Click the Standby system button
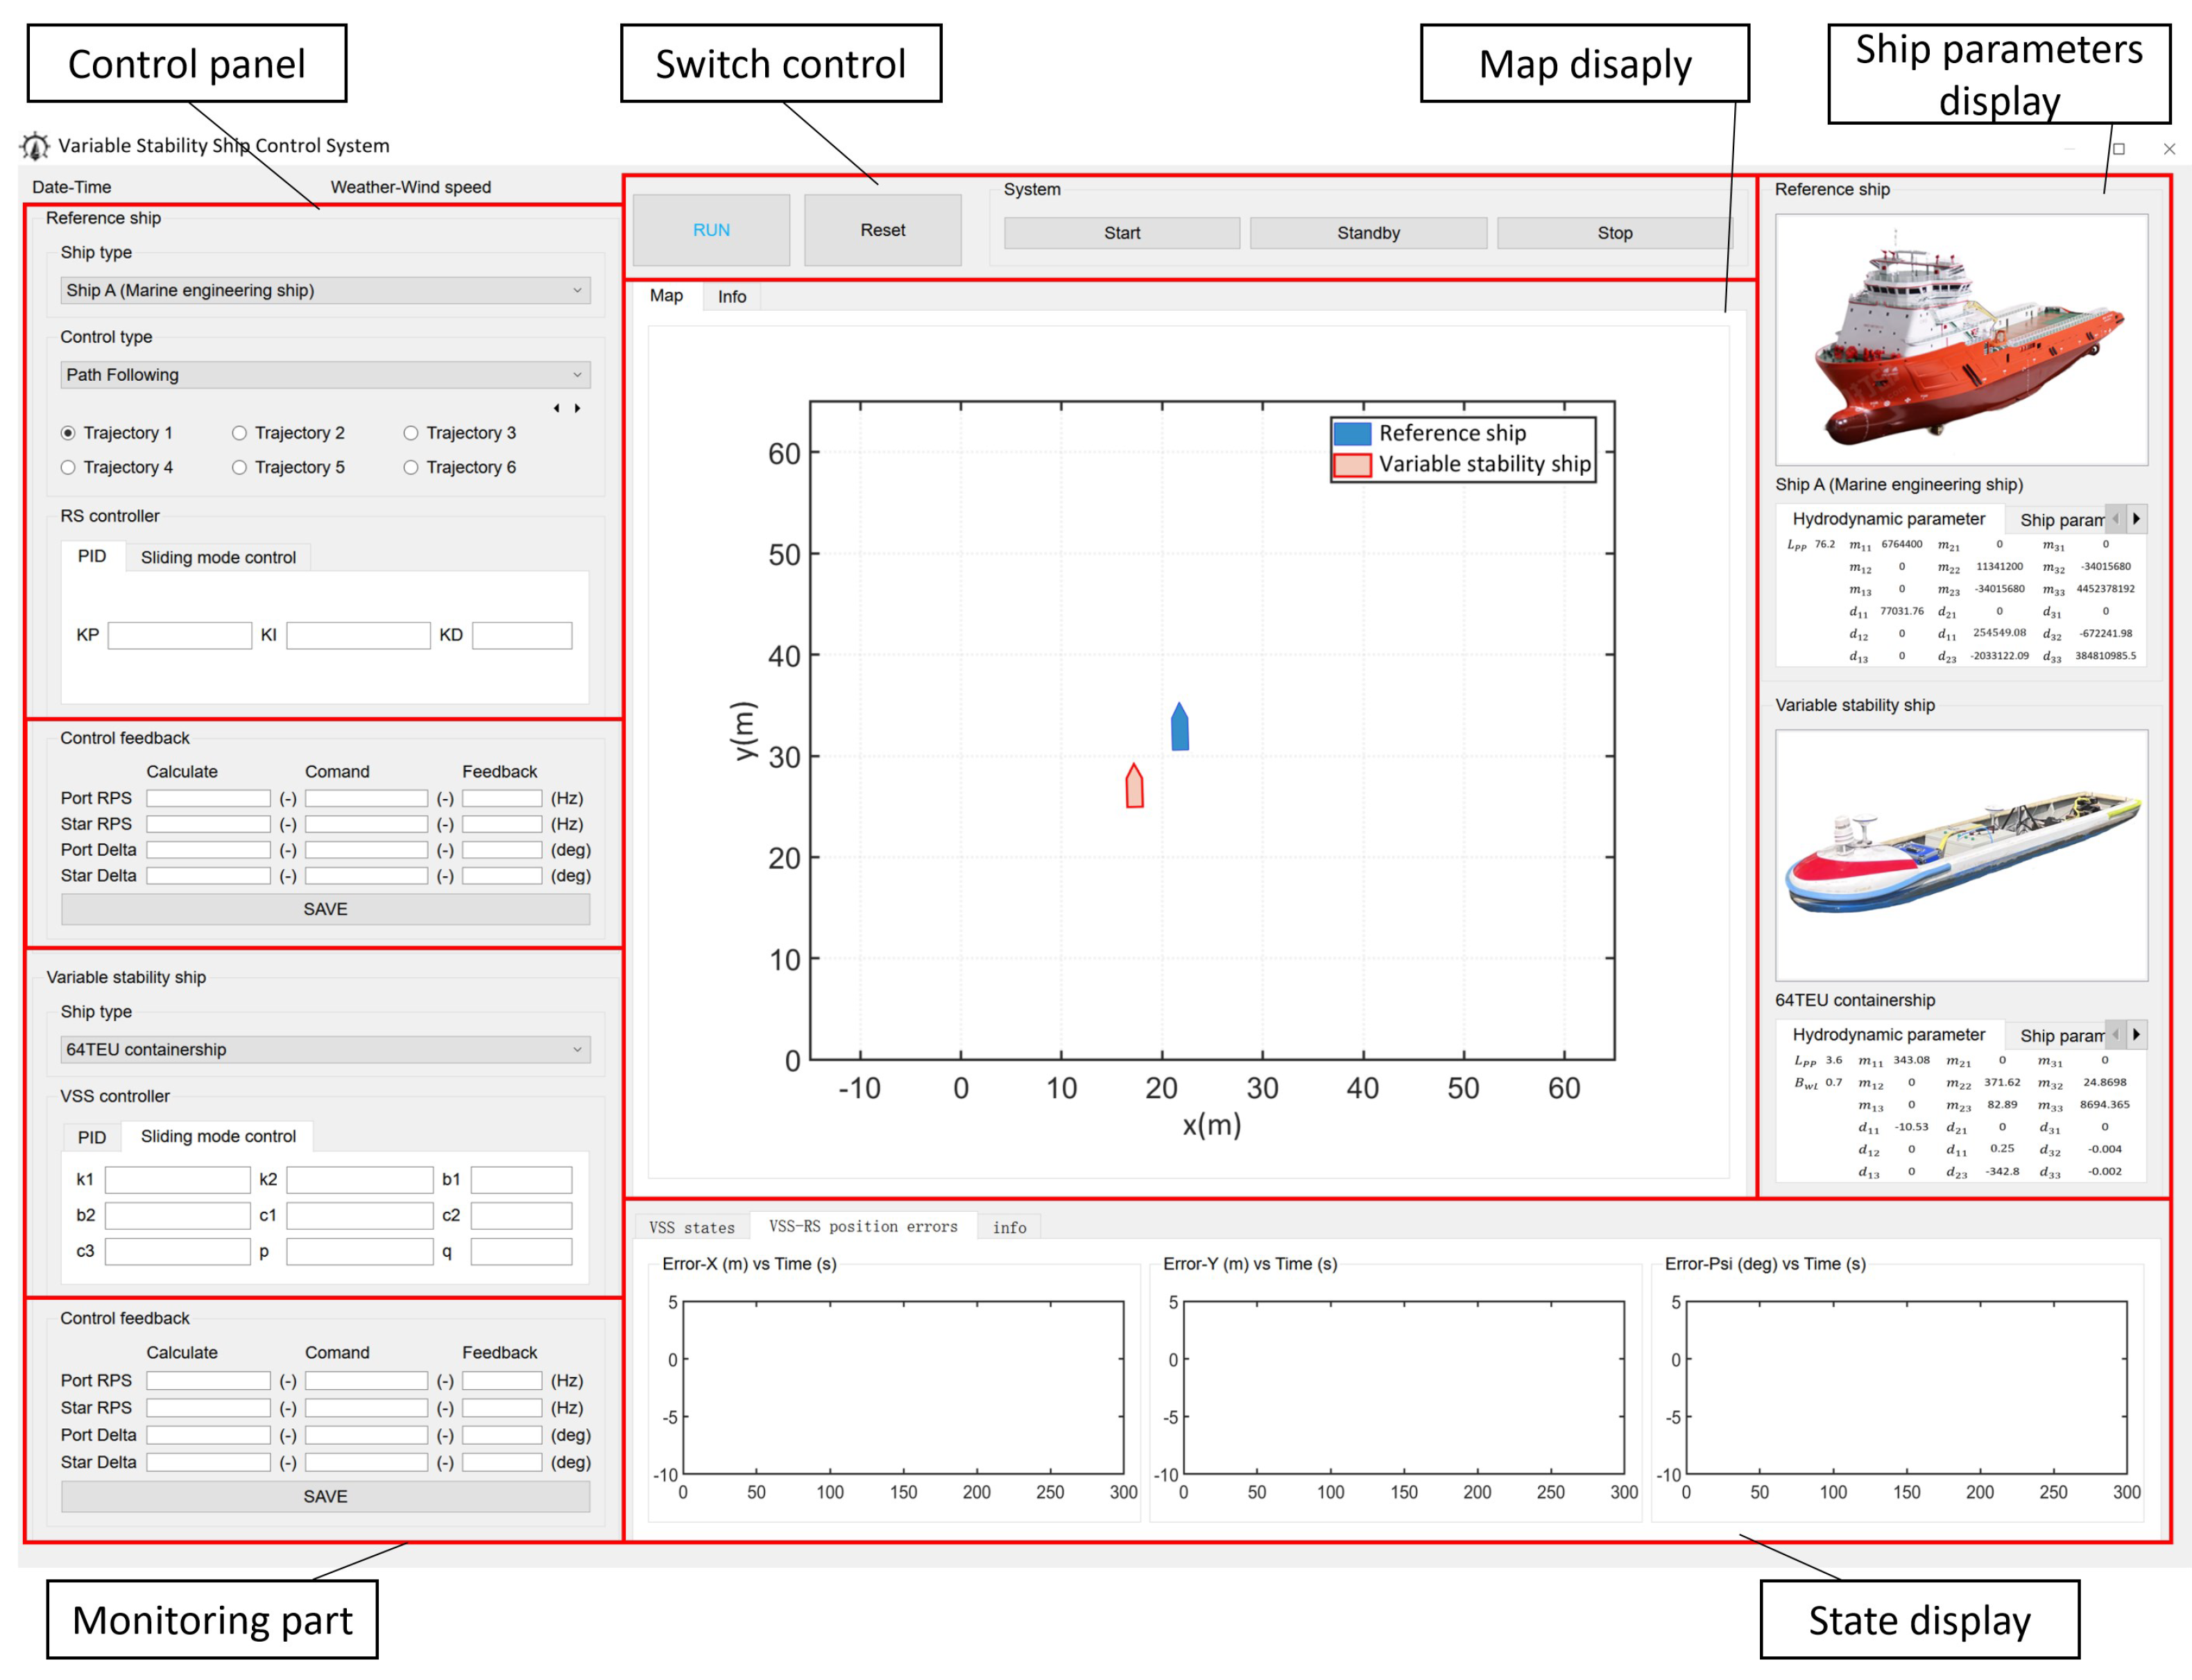Image resolution: width=2192 pixels, height=1680 pixels. coord(1368,233)
